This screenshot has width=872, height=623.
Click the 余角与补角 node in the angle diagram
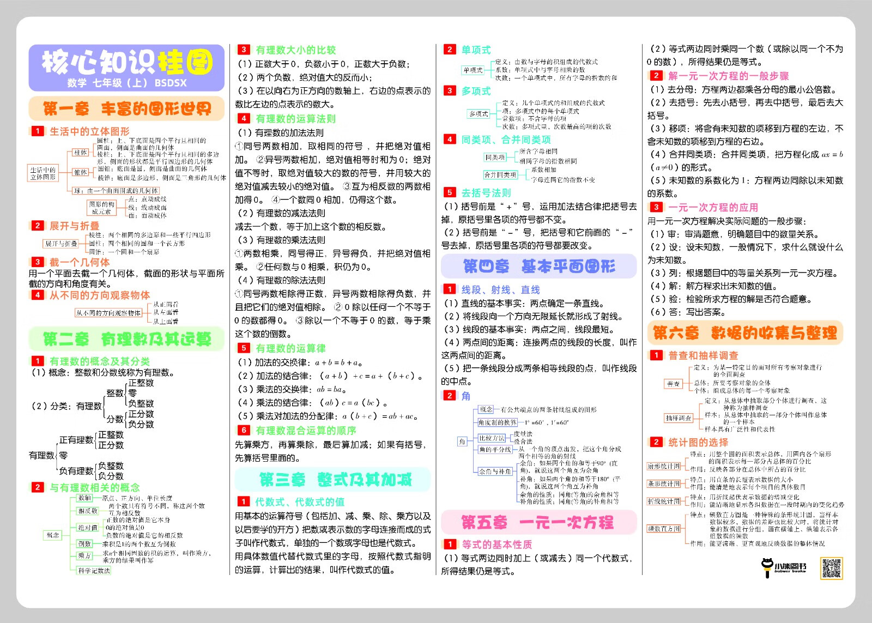click(495, 471)
